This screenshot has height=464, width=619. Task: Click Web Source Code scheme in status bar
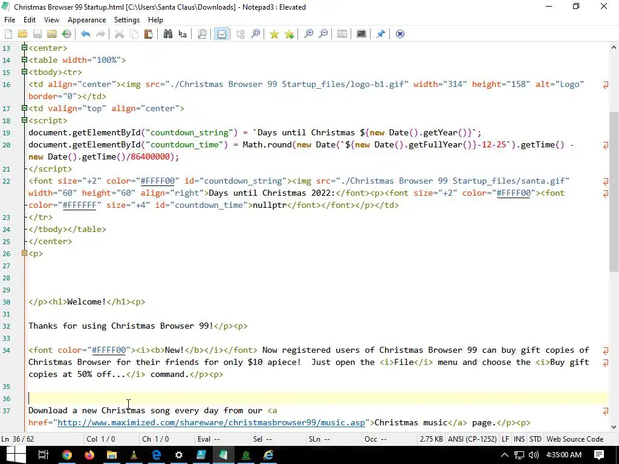[x=575, y=439]
